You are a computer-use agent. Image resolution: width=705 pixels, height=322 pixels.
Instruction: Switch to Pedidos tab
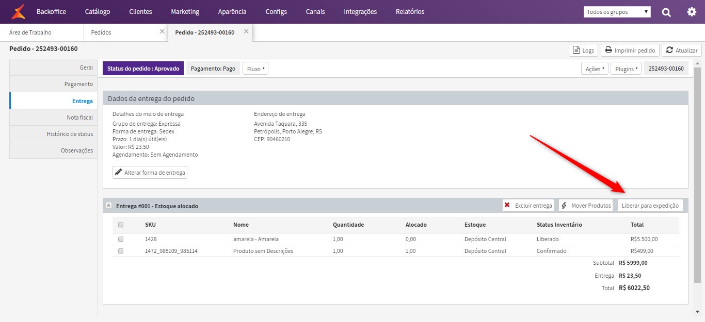125,32
